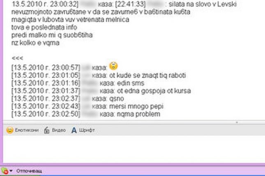Screen dimensions: 265x176
Task: Click the Видео webcam icon
Action: point(47,130)
